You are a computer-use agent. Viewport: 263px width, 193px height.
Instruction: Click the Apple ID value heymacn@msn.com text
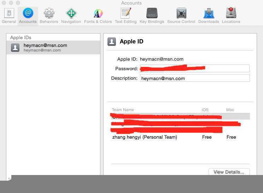click(162, 59)
